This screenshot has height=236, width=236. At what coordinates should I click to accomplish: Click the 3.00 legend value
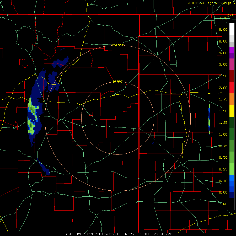(x=223, y=65)
